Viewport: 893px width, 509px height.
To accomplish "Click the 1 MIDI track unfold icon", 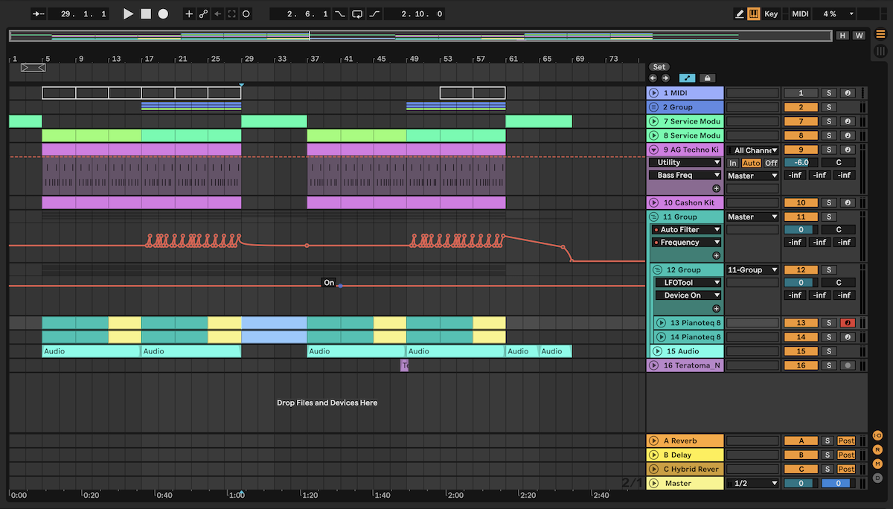I will (x=653, y=93).
